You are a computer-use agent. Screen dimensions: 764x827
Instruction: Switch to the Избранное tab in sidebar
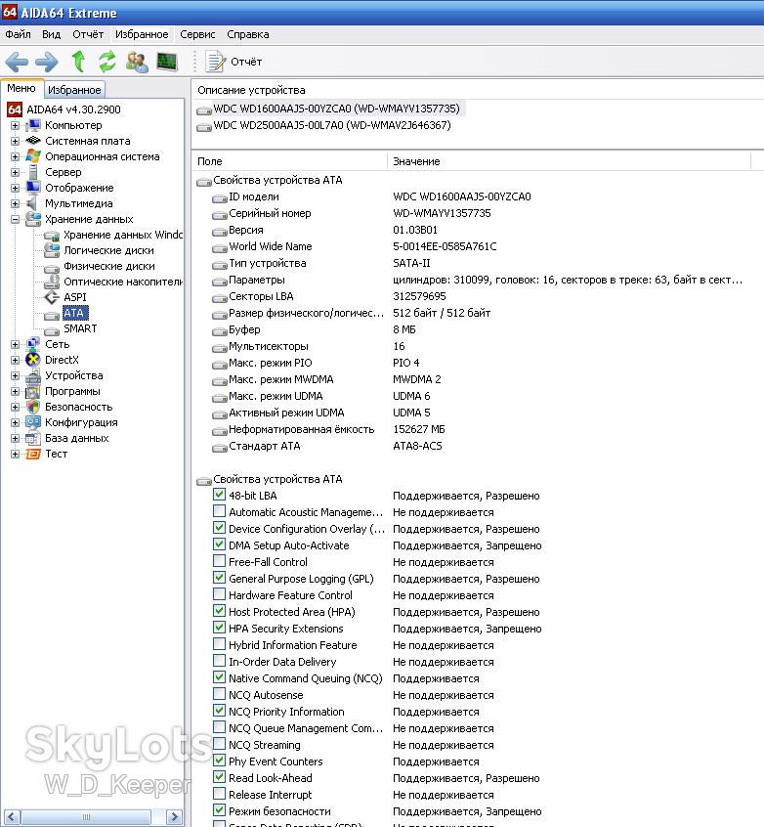(x=74, y=90)
